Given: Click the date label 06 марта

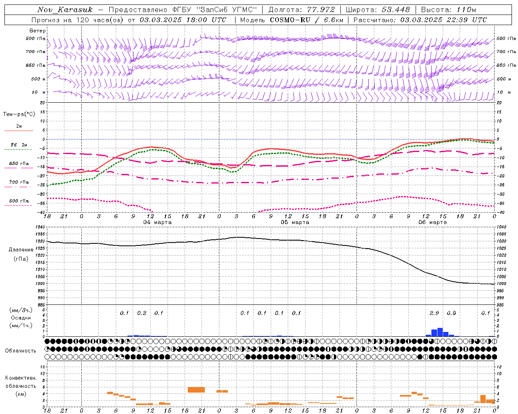Looking at the screenshot, I should (x=433, y=222).
